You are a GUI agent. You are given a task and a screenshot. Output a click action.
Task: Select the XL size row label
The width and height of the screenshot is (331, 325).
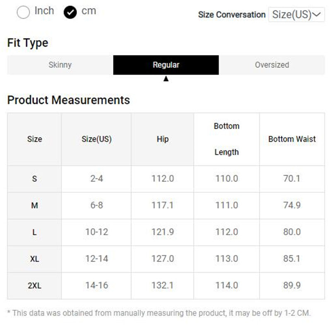point(34,259)
